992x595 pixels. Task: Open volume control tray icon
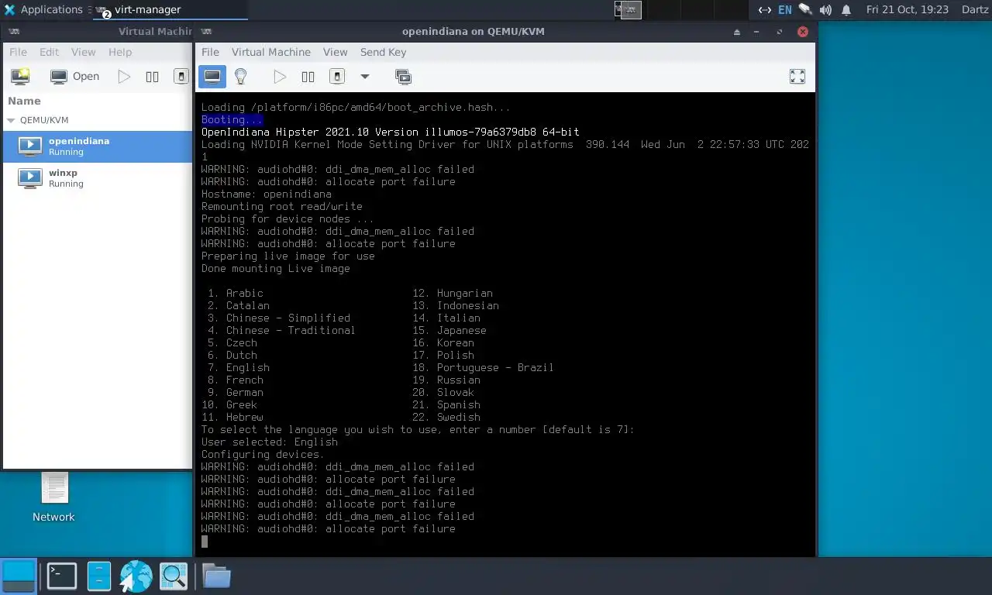pyautogui.click(x=825, y=9)
